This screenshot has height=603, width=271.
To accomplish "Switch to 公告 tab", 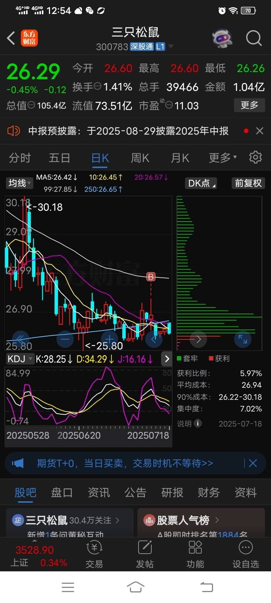I will tap(135, 493).
